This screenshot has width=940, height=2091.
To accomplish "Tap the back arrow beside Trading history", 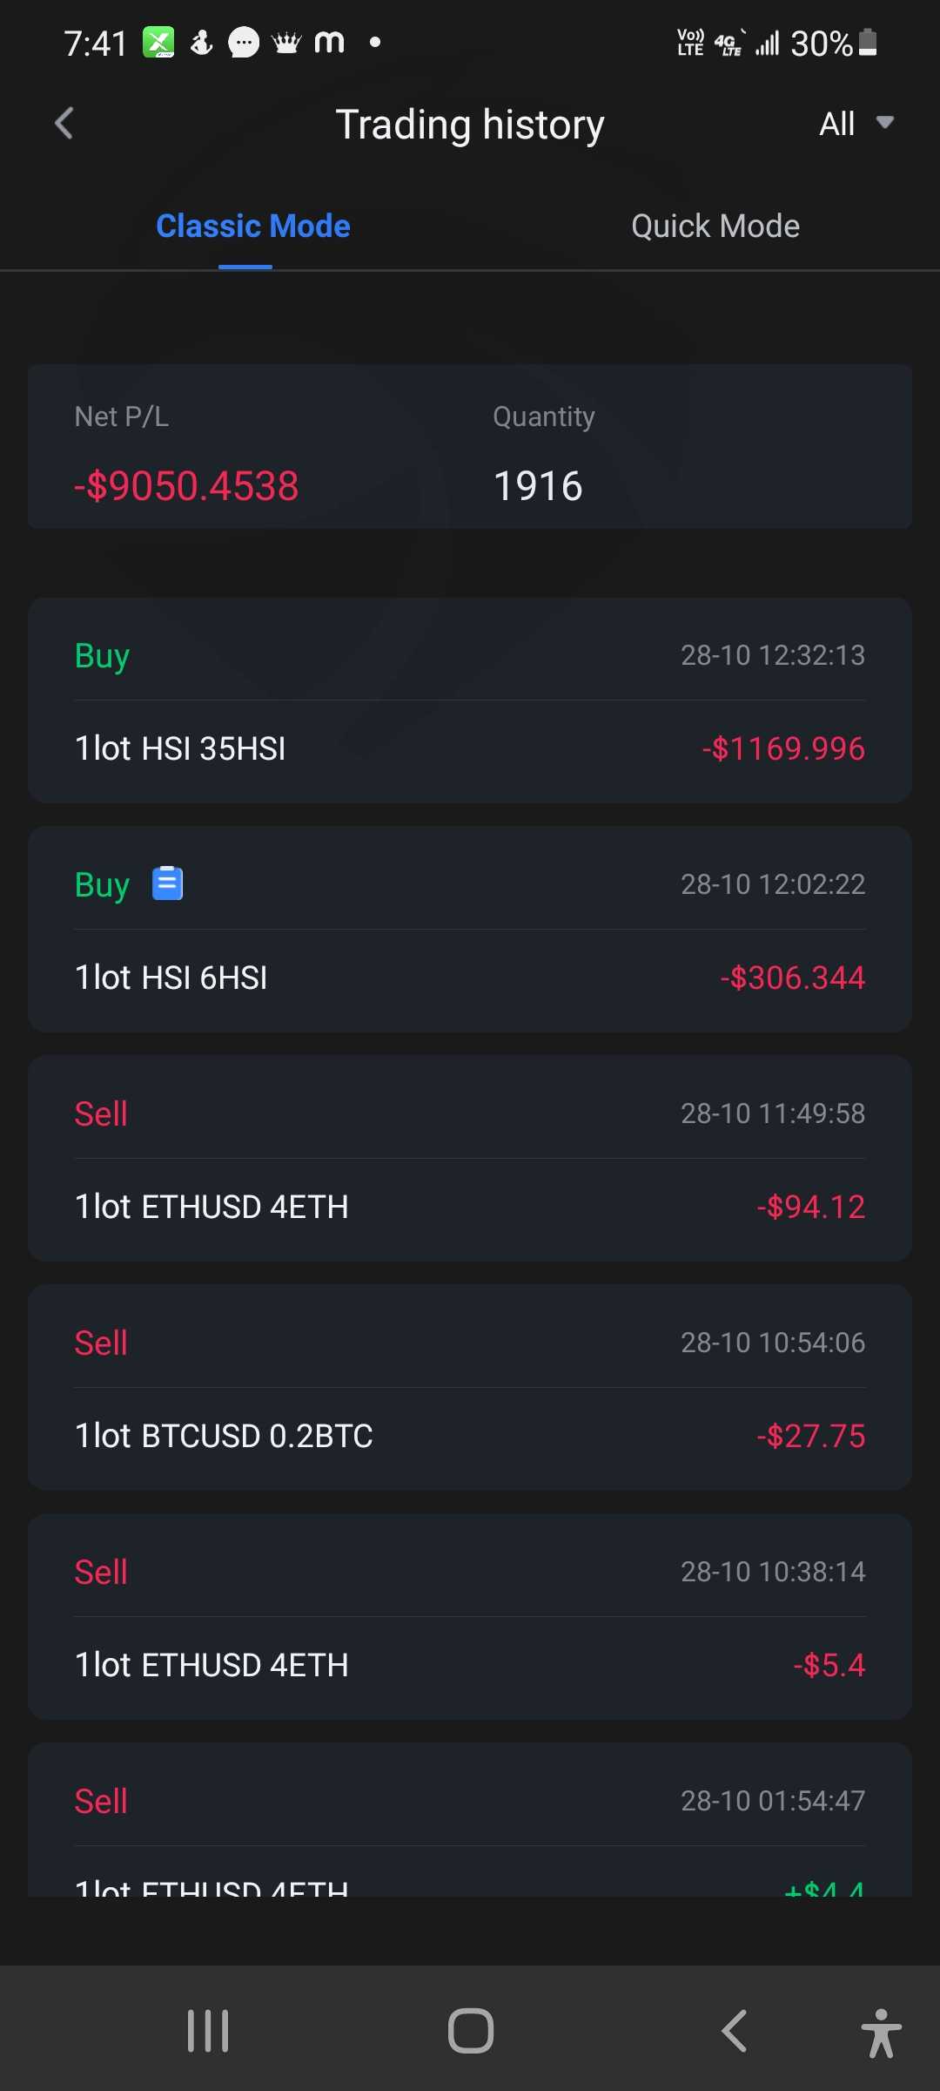I will pos(64,124).
